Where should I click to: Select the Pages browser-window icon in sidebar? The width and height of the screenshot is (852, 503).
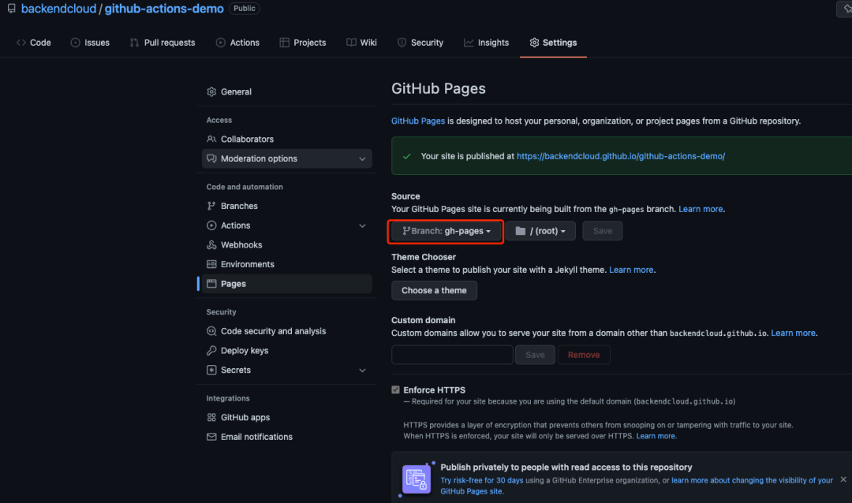pyautogui.click(x=211, y=284)
